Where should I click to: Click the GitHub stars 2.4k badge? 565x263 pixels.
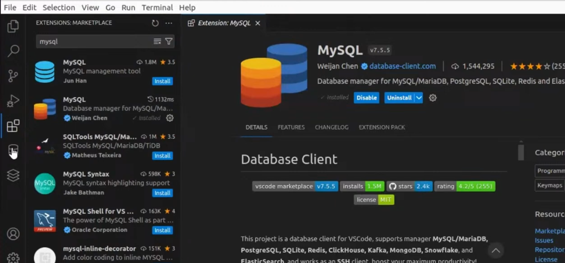point(409,186)
